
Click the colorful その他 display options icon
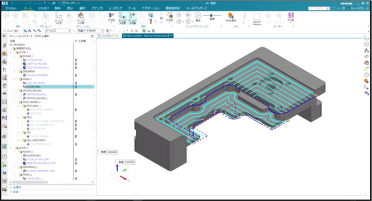[x=169, y=17]
